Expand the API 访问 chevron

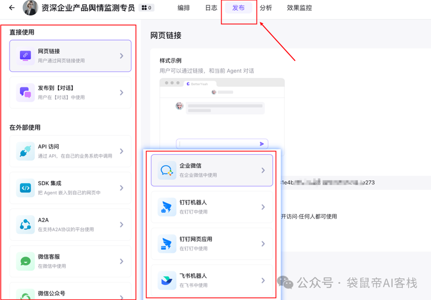tap(122, 151)
